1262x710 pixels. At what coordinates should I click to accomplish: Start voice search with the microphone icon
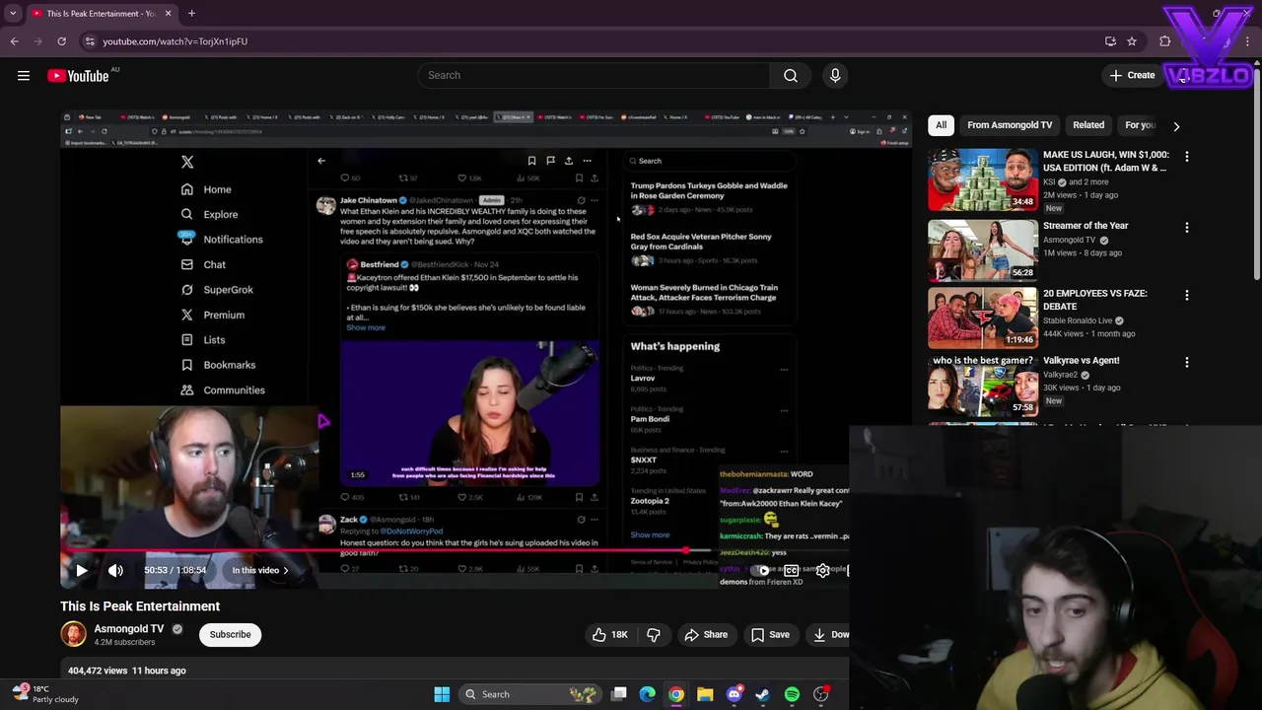pyautogui.click(x=835, y=75)
